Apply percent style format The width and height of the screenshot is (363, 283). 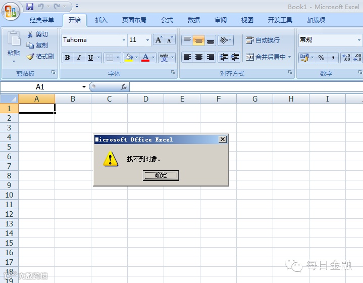(321, 58)
